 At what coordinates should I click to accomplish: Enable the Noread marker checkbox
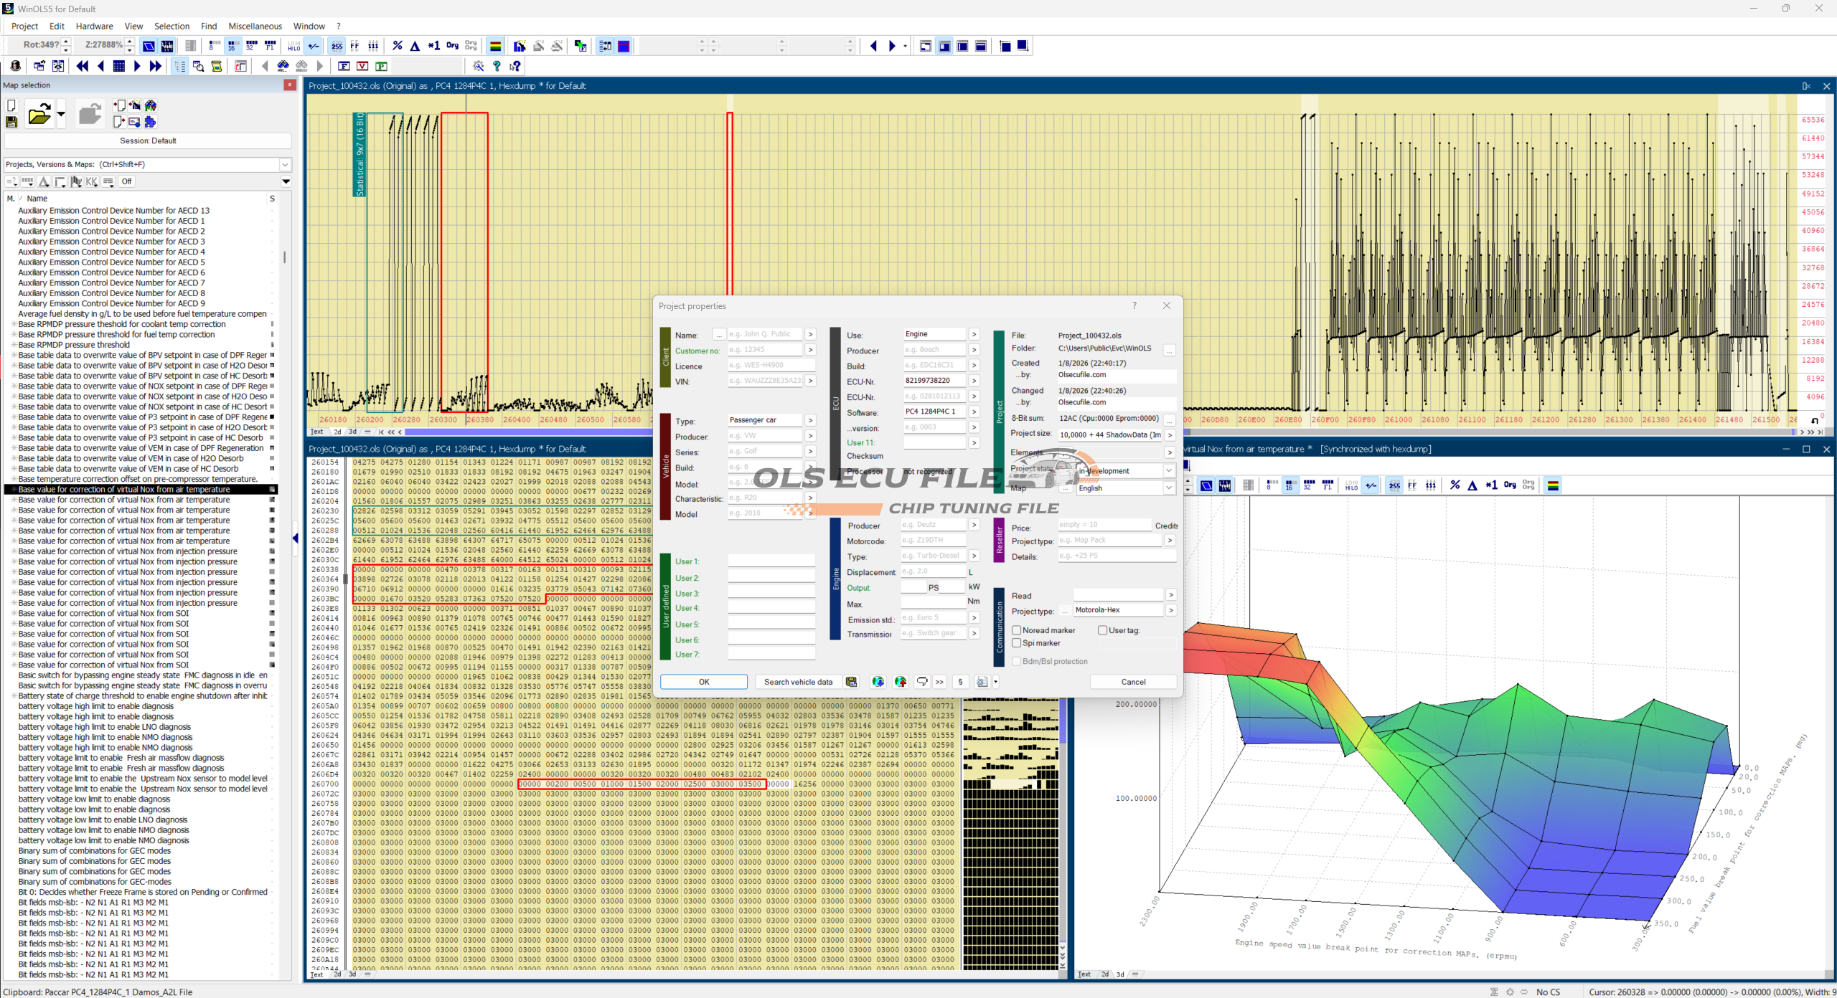1017,630
